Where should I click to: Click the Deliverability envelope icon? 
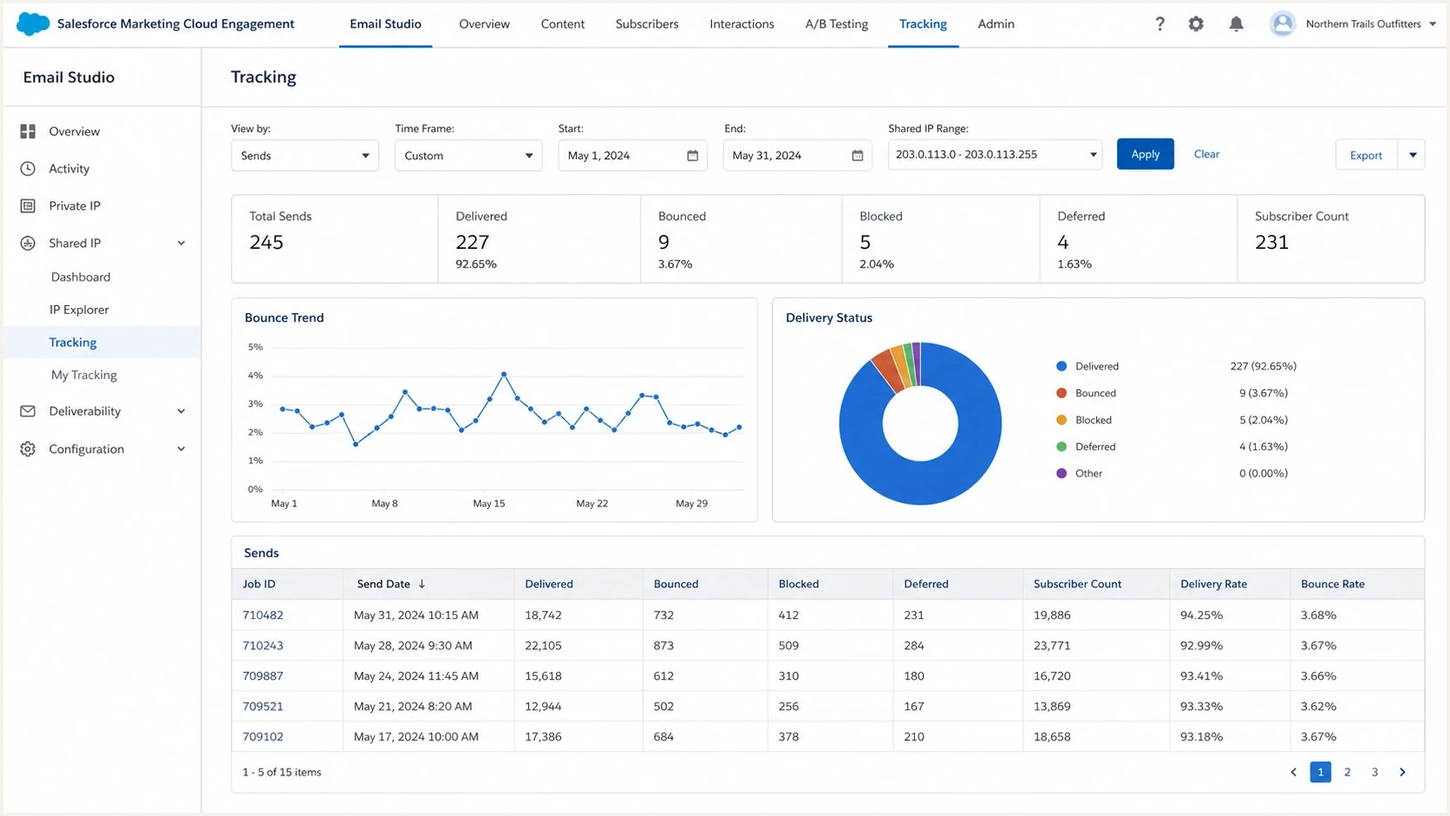[x=28, y=411]
